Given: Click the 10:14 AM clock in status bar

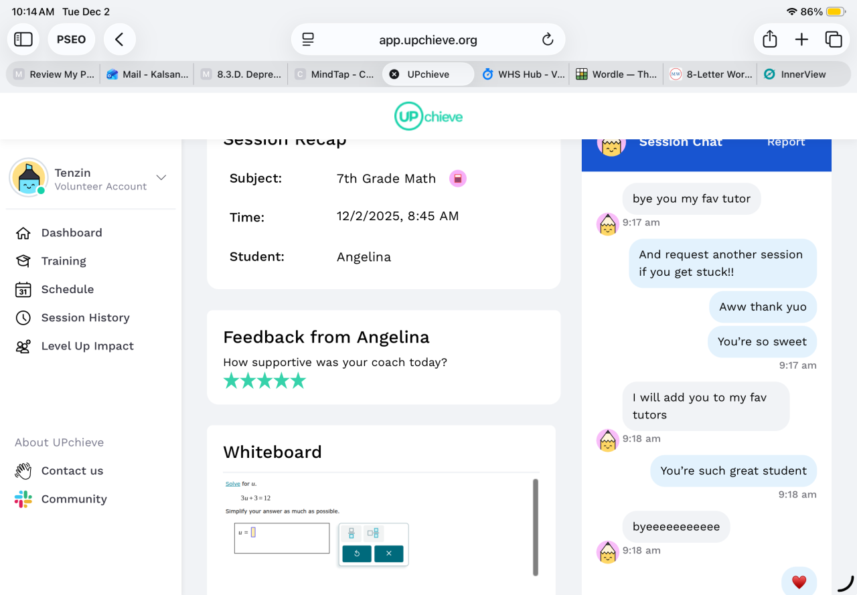Looking at the screenshot, I should point(33,12).
